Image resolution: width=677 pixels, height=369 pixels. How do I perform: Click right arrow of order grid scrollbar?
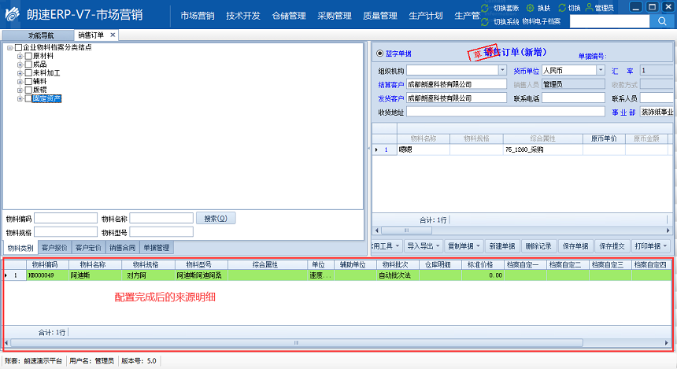668,231
